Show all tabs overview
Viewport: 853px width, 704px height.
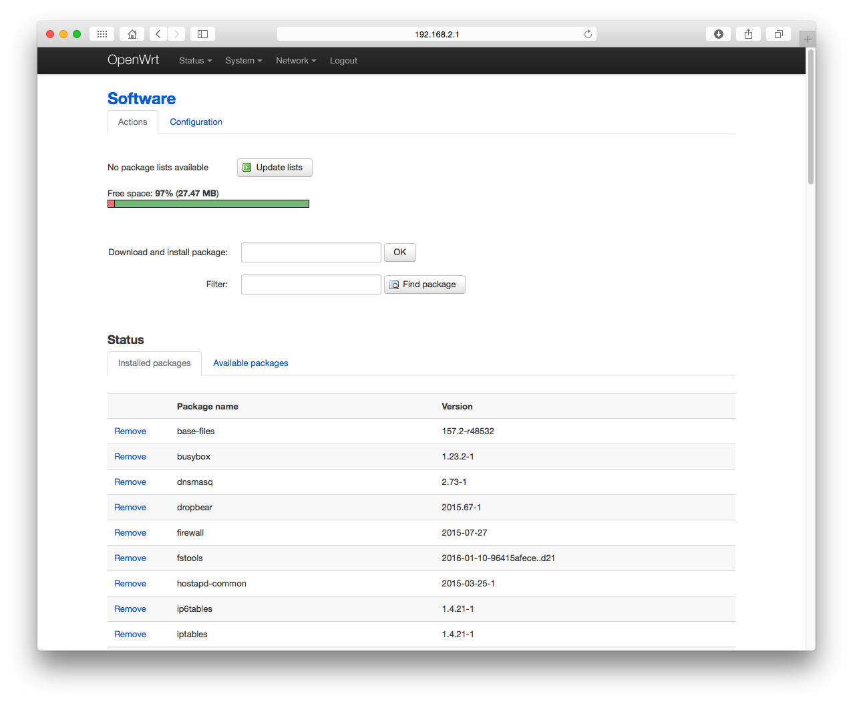778,34
